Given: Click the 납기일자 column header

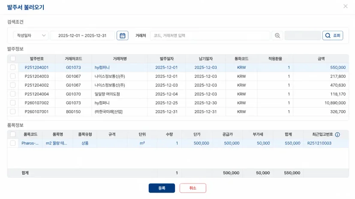Looking at the screenshot, I should pyautogui.click(x=205, y=59).
